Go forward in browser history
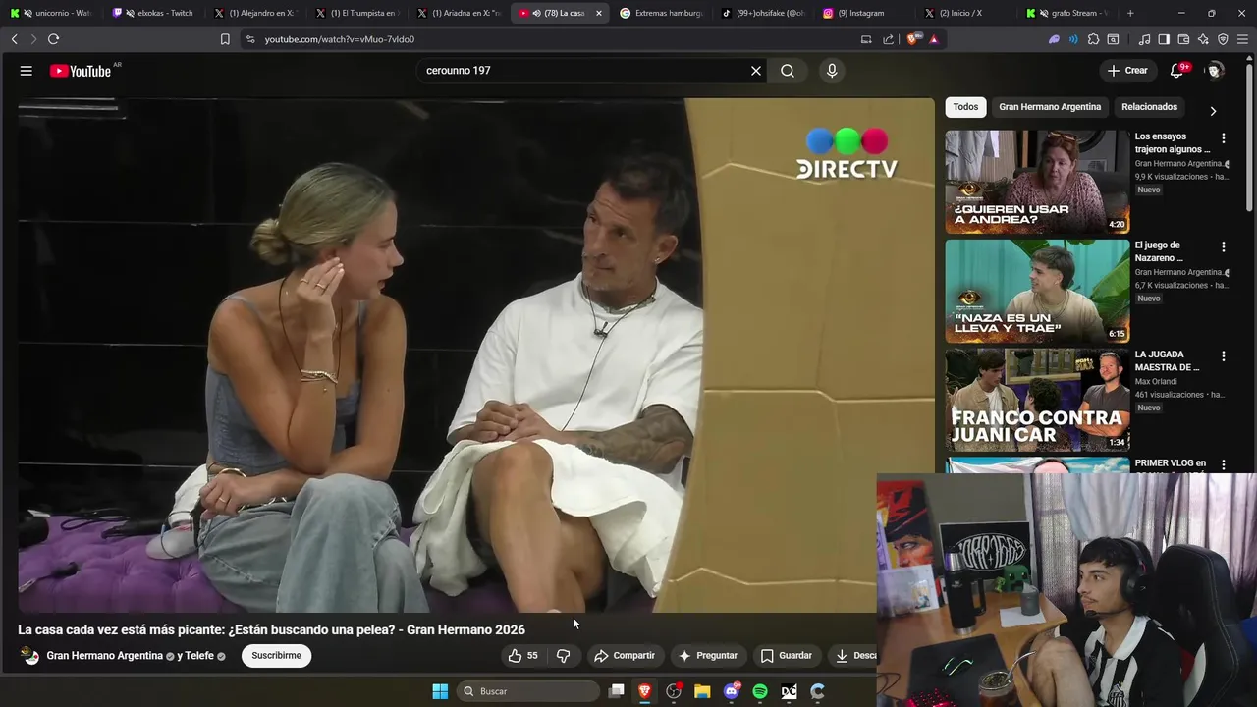This screenshot has width=1257, height=707. (x=33, y=39)
